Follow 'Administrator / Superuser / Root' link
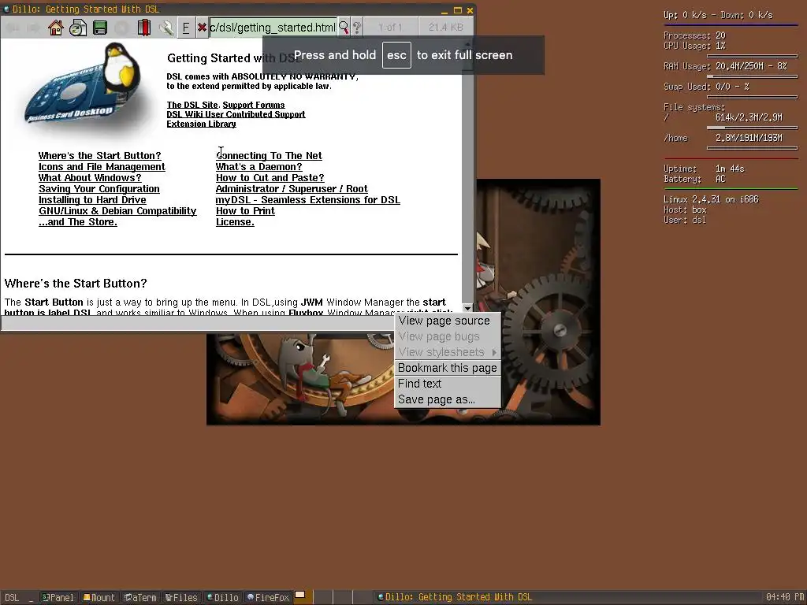This screenshot has width=807, height=605. tap(292, 189)
